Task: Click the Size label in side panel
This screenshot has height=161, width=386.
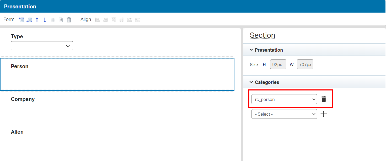Action: (254, 65)
